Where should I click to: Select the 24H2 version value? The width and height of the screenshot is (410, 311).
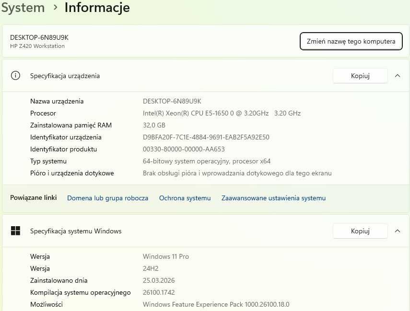[151, 268]
